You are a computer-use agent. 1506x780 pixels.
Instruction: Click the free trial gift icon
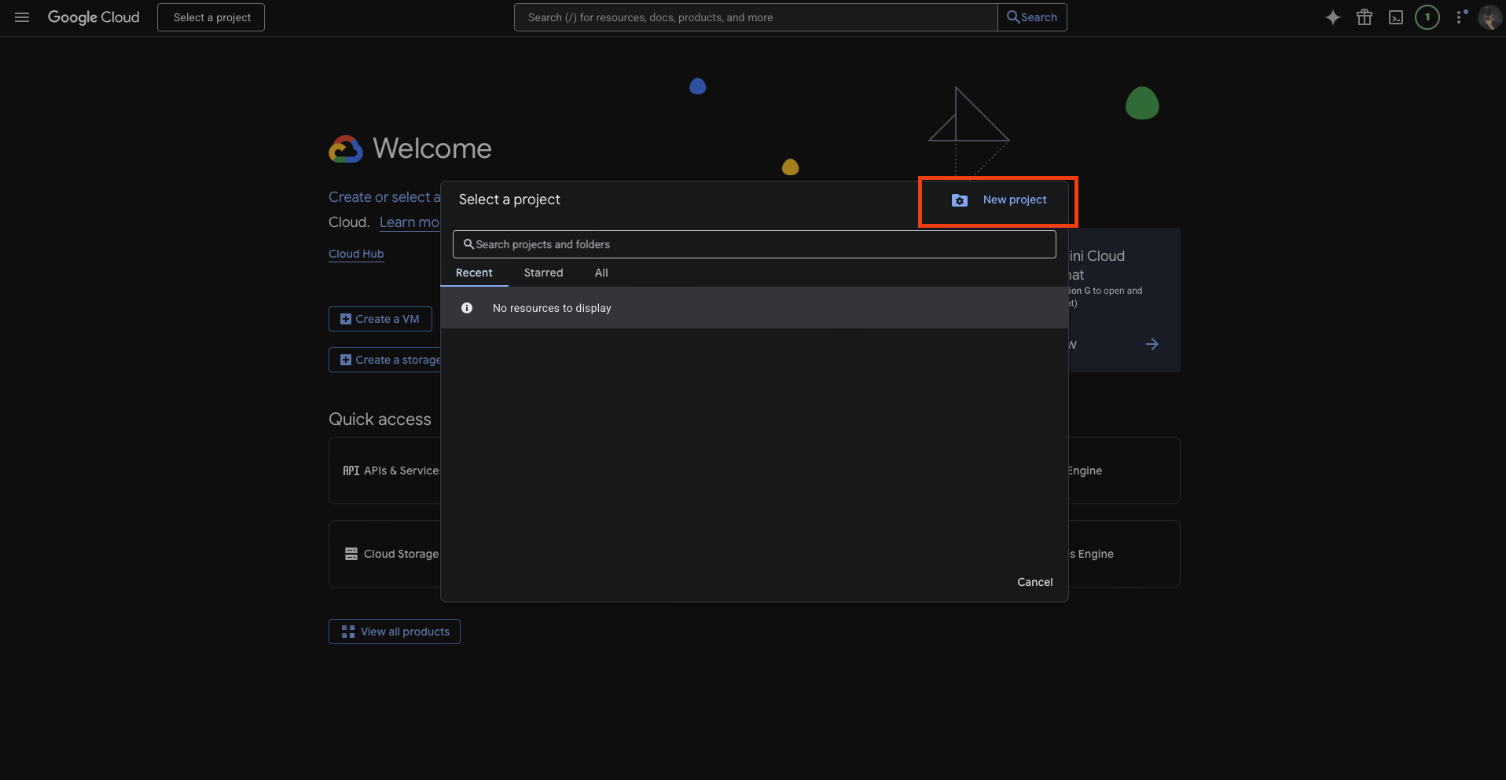(x=1365, y=17)
